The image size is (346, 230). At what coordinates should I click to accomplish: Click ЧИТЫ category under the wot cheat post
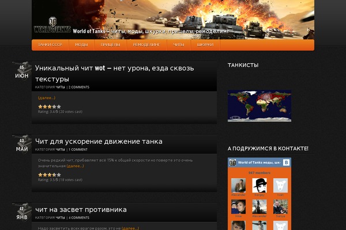pos(60,87)
